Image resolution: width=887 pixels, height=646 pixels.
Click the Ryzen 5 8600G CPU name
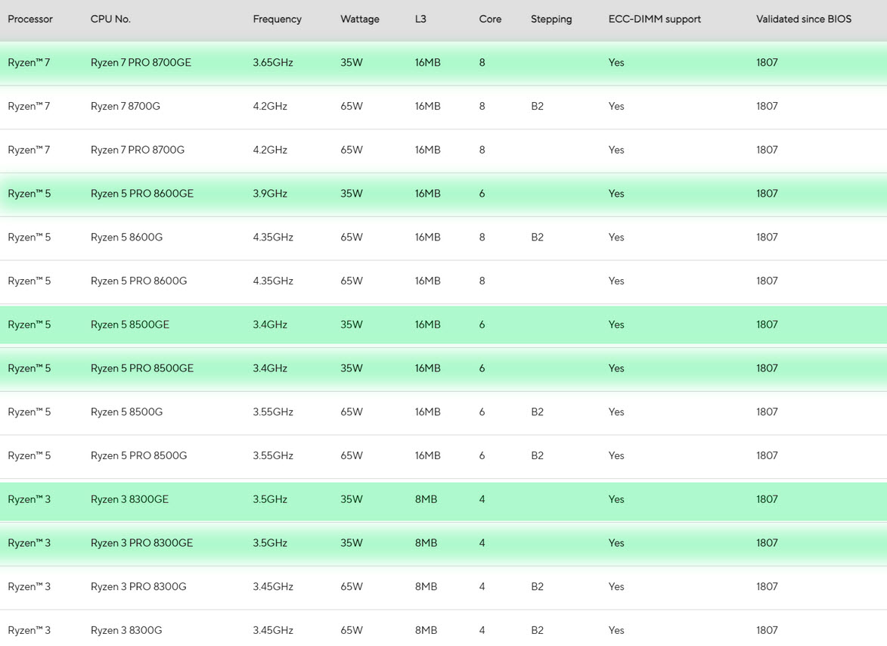coord(126,238)
